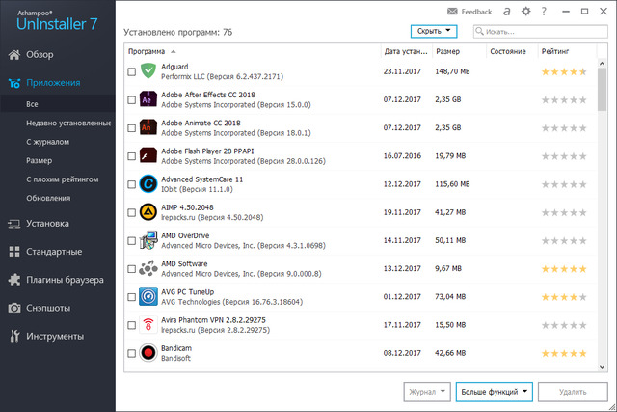
Task: Expand the Больше функций dropdown
Action: pyautogui.click(x=494, y=391)
